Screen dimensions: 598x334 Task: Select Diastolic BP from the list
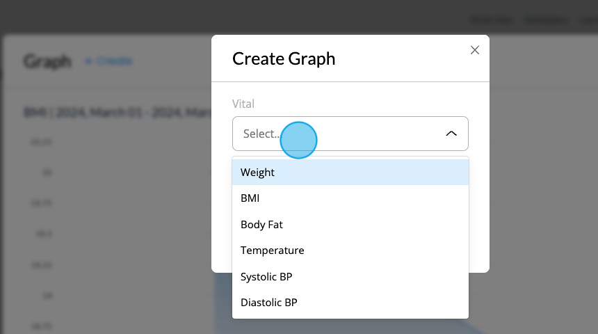point(350,302)
